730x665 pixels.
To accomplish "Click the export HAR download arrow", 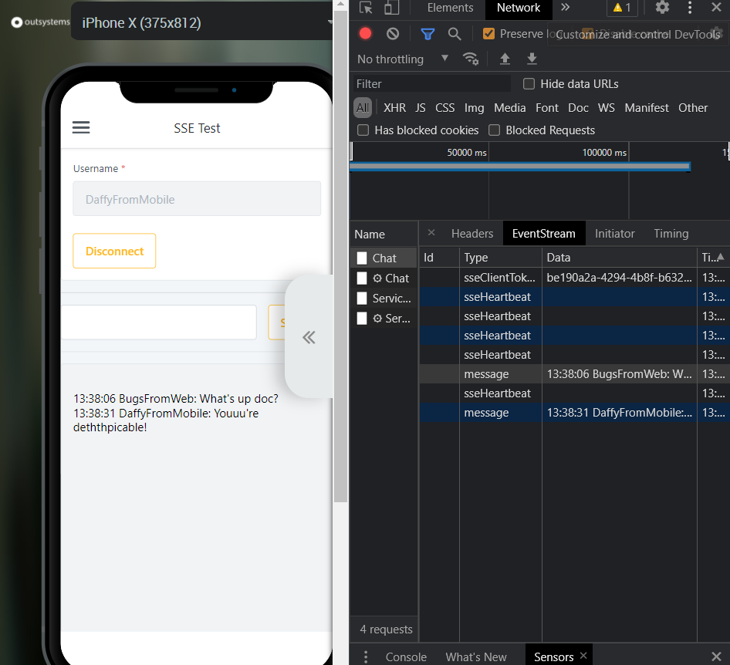I will tap(532, 59).
